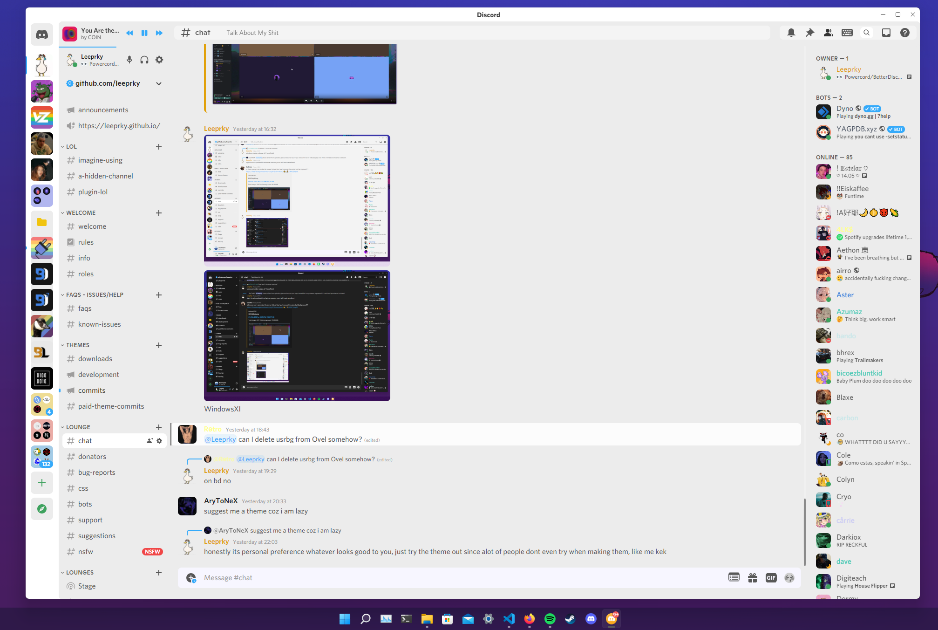Click the notification bell icon
This screenshot has width=938, height=630.
click(x=791, y=33)
